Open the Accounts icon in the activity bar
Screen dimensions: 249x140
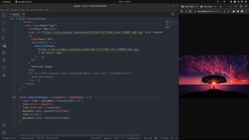(x=4, y=125)
